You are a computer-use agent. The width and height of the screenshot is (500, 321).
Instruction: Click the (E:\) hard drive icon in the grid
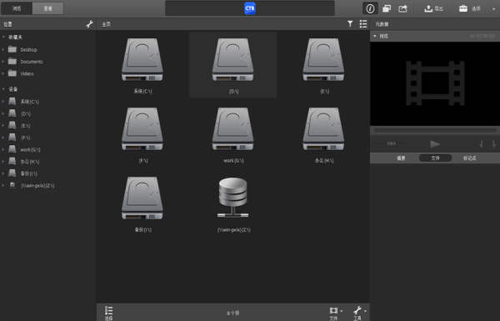coord(323,60)
